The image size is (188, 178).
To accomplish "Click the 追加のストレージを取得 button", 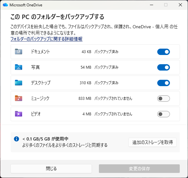I will [x=152, y=142].
